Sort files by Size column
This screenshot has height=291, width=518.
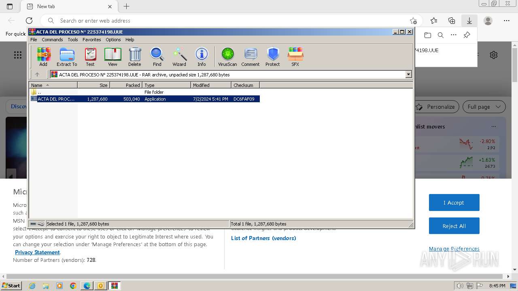(x=93, y=85)
